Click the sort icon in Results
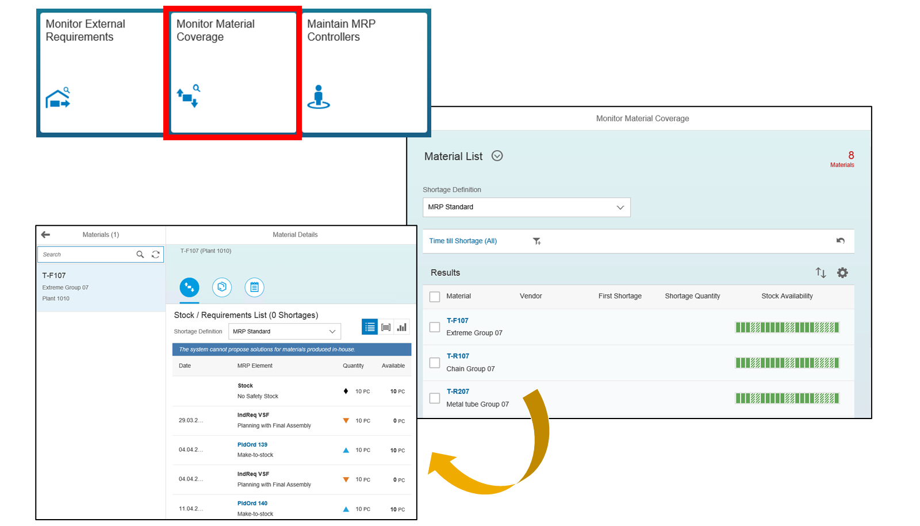 (821, 272)
